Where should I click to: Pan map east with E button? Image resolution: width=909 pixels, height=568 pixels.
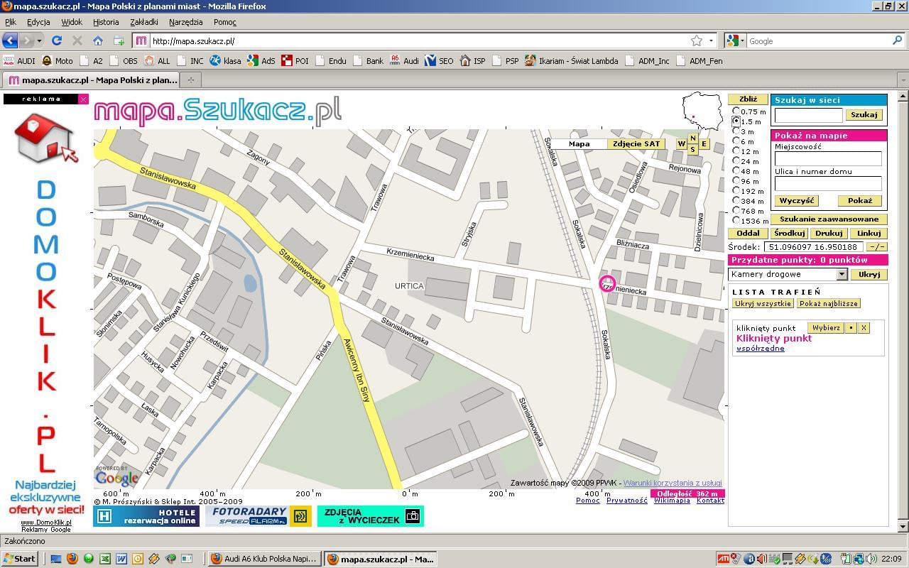(704, 144)
